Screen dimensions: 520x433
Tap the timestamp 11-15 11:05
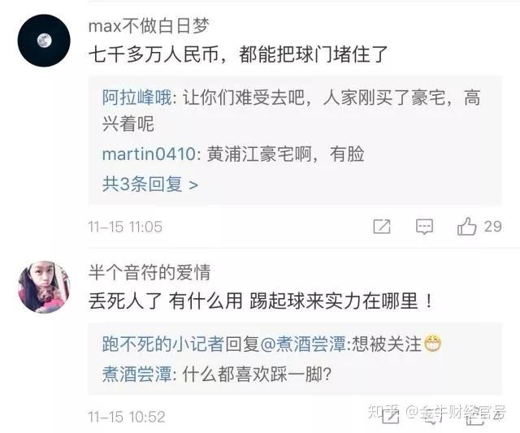(x=125, y=227)
